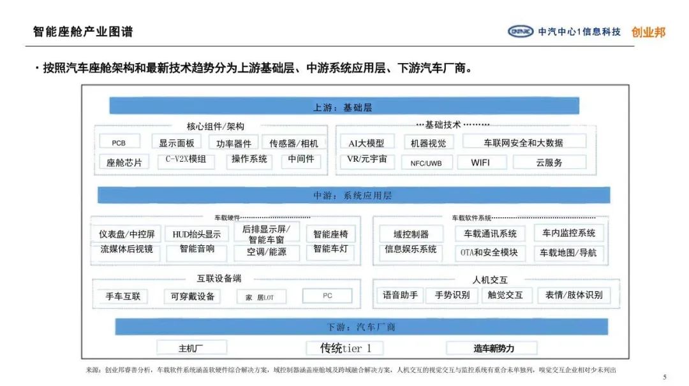The image size is (689, 386).
Task: Click the 可穿戴设备 box
Action: (192, 296)
